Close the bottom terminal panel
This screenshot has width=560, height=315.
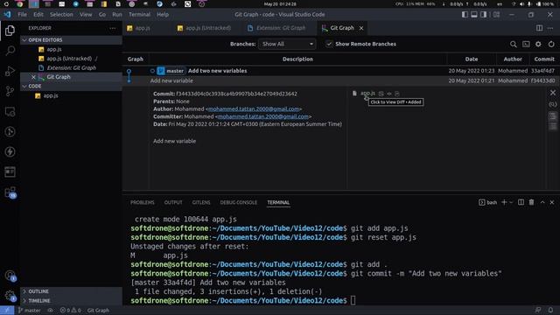tap(552, 202)
